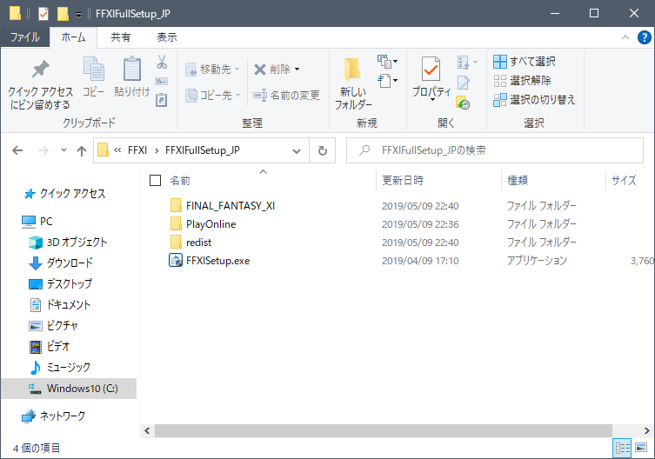Image resolution: width=655 pixels, height=459 pixels.
Task: Open ミュージック in navigation pane
Action: tap(59, 368)
